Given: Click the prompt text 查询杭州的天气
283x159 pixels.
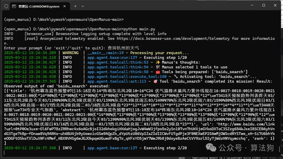Looking at the screenshot, I should pyautogui.click(x=123, y=48).
